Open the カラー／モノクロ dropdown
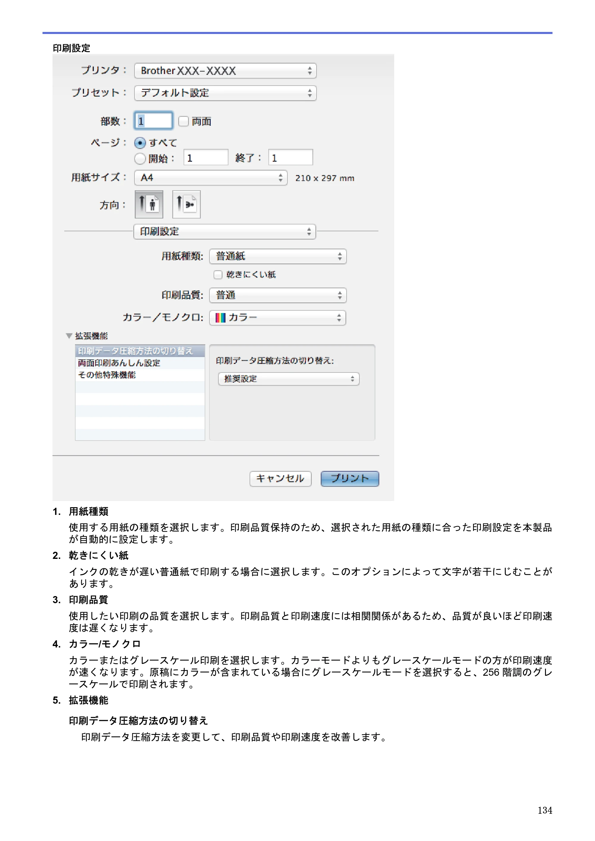This screenshot has height=841, width=595. pos(278,317)
